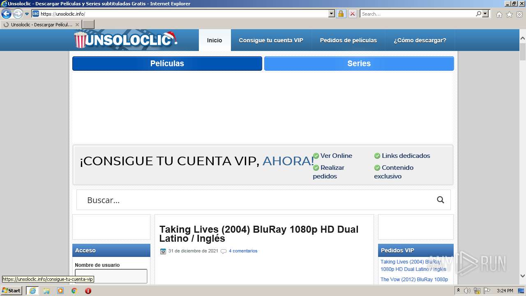Open Chrome from the taskbar
The height and width of the screenshot is (296, 526).
coord(74,291)
